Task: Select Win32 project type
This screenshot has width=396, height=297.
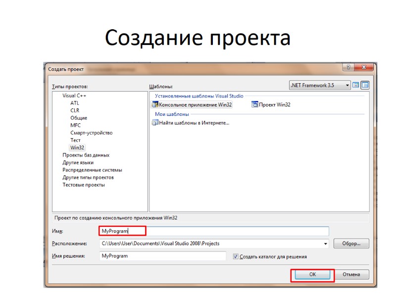Action: 77,148
